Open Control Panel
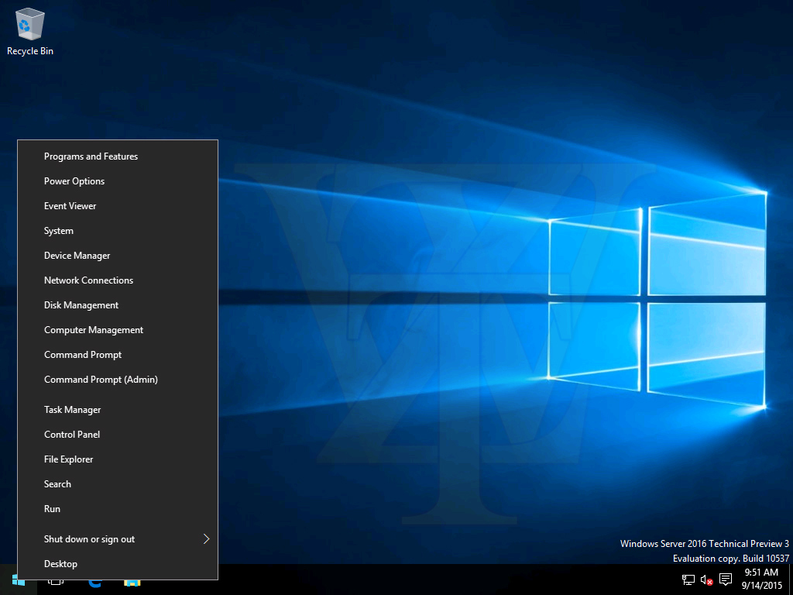The image size is (793, 595). tap(72, 435)
